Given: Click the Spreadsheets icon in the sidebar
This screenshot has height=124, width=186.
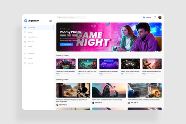Looking at the screenshot, I should (25, 37).
